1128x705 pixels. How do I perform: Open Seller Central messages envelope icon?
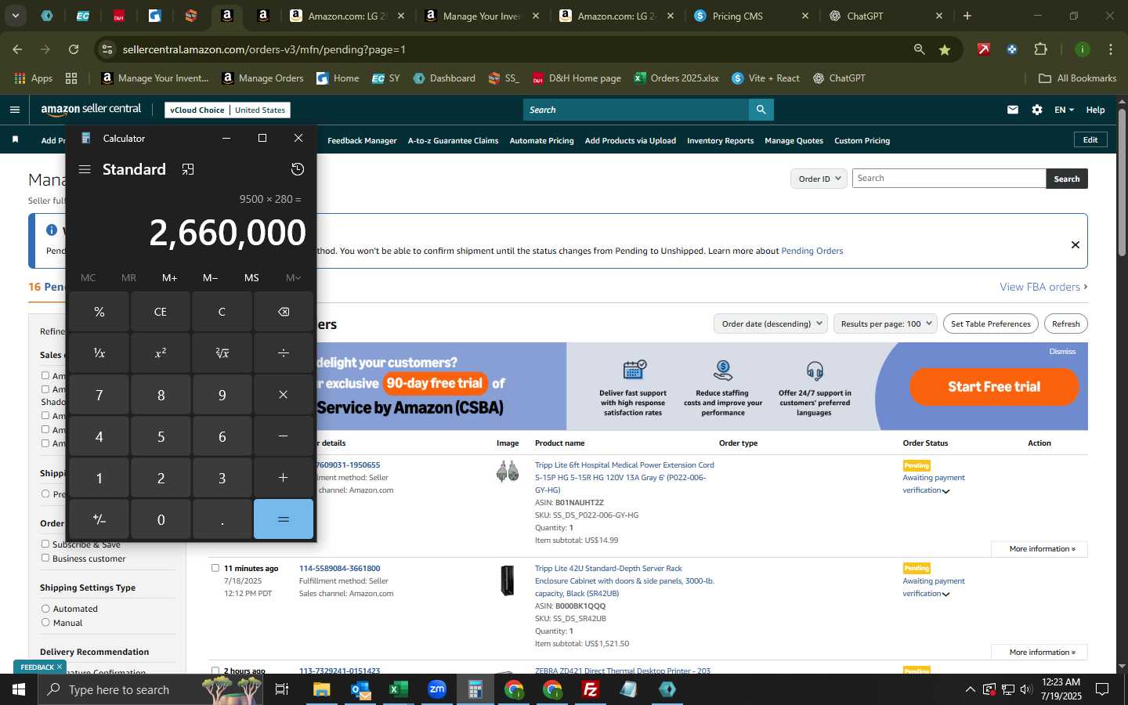tap(1013, 110)
